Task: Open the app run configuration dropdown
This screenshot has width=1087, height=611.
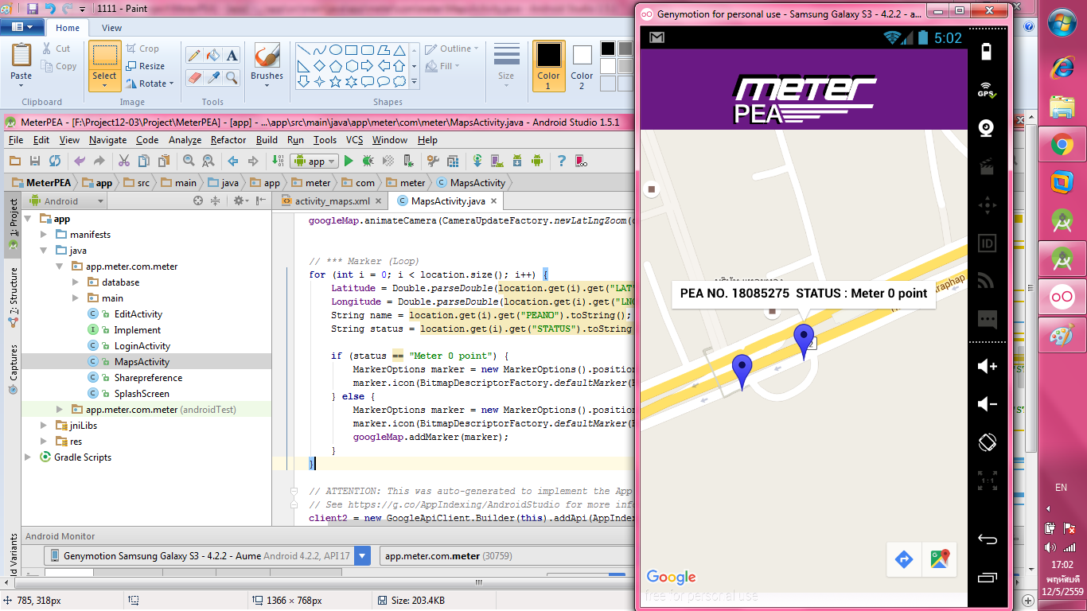Action: click(315, 161)
